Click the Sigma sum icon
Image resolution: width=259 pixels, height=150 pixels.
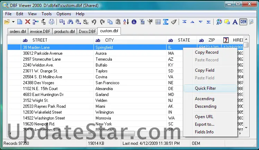point(166,22)
